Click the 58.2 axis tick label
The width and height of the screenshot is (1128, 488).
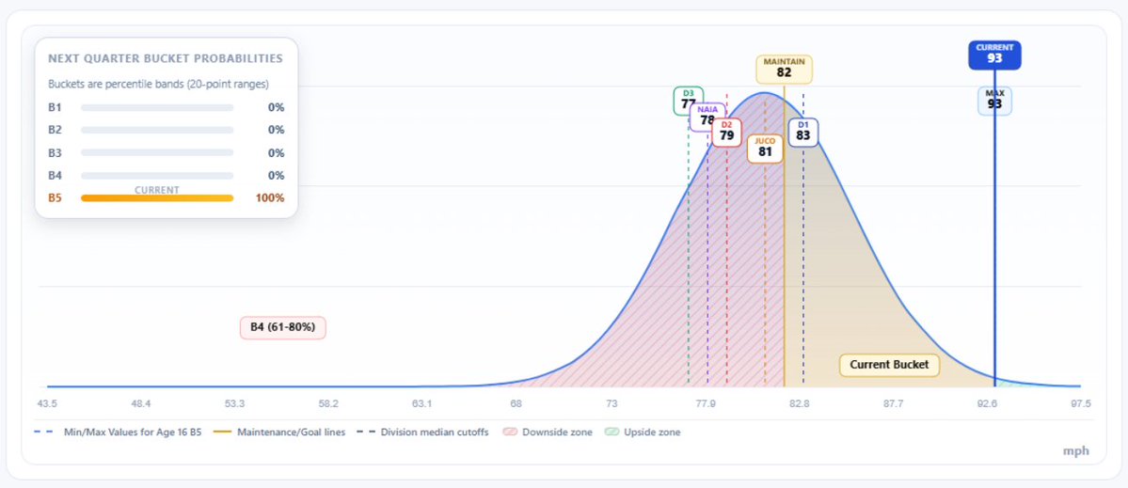pos(328,404)
